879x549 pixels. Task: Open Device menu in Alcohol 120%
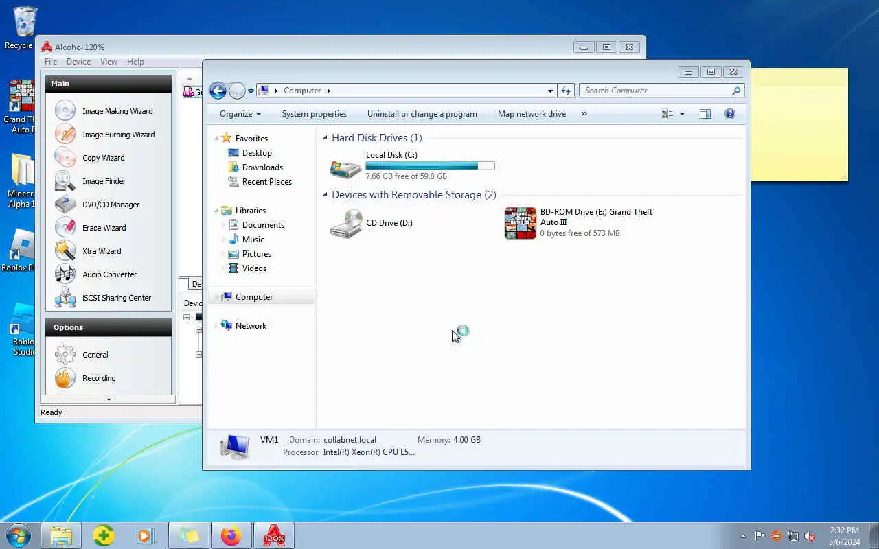click(78, 62)
